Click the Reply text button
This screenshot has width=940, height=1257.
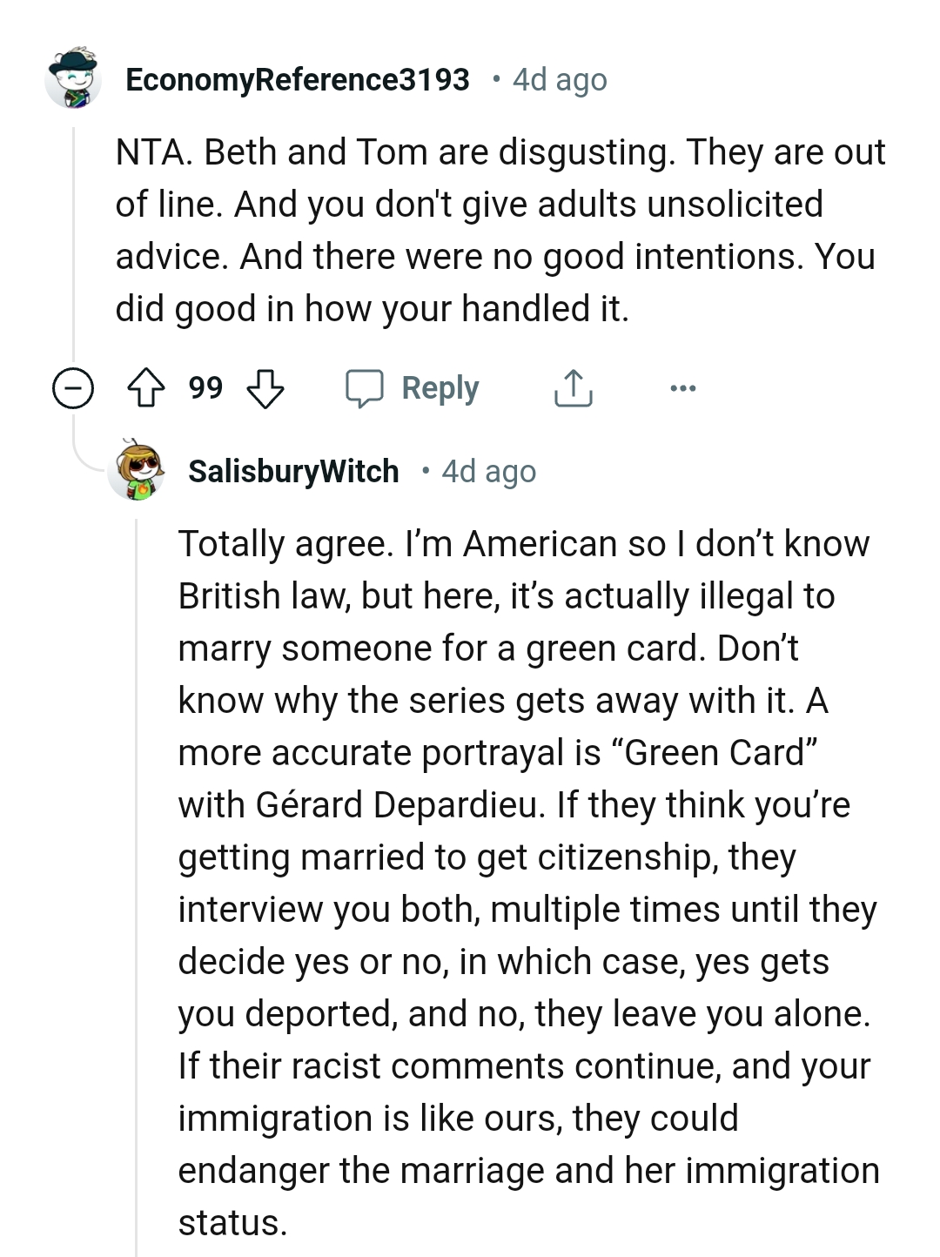[x=440, y=388]
